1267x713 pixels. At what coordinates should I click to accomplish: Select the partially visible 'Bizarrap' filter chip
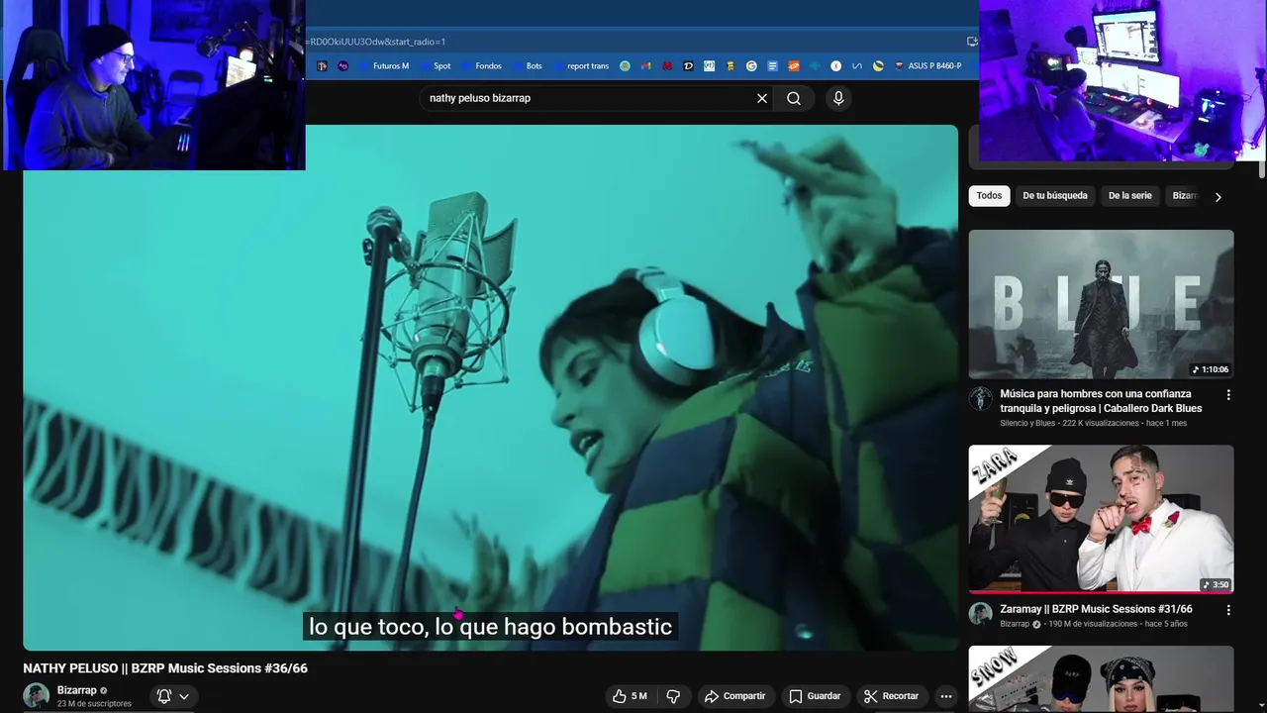pyautogui.click(x=1185, y=196)
